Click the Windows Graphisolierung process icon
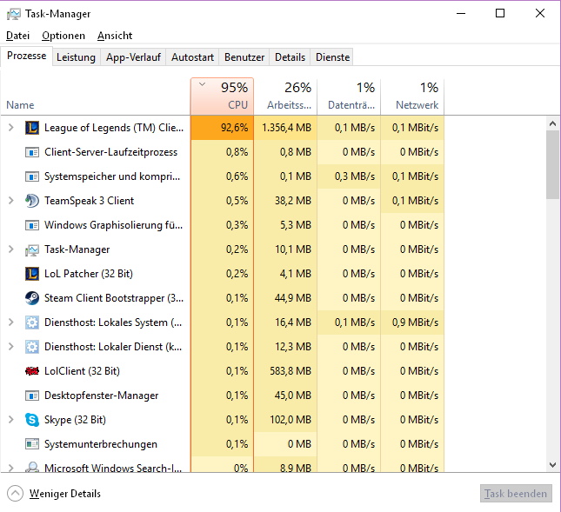 pyautogui.click(x=32, y=225)
